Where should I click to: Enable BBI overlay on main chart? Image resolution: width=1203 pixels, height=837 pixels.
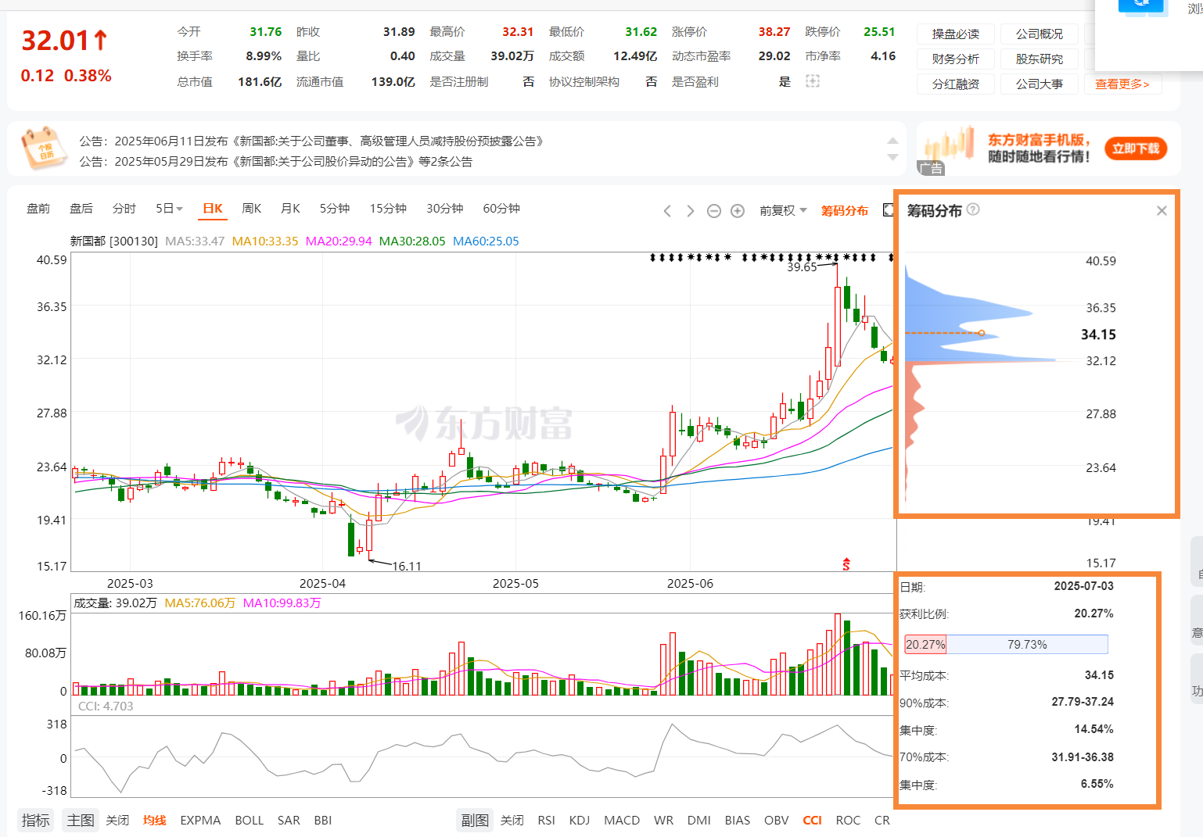(x=323, y=821)
